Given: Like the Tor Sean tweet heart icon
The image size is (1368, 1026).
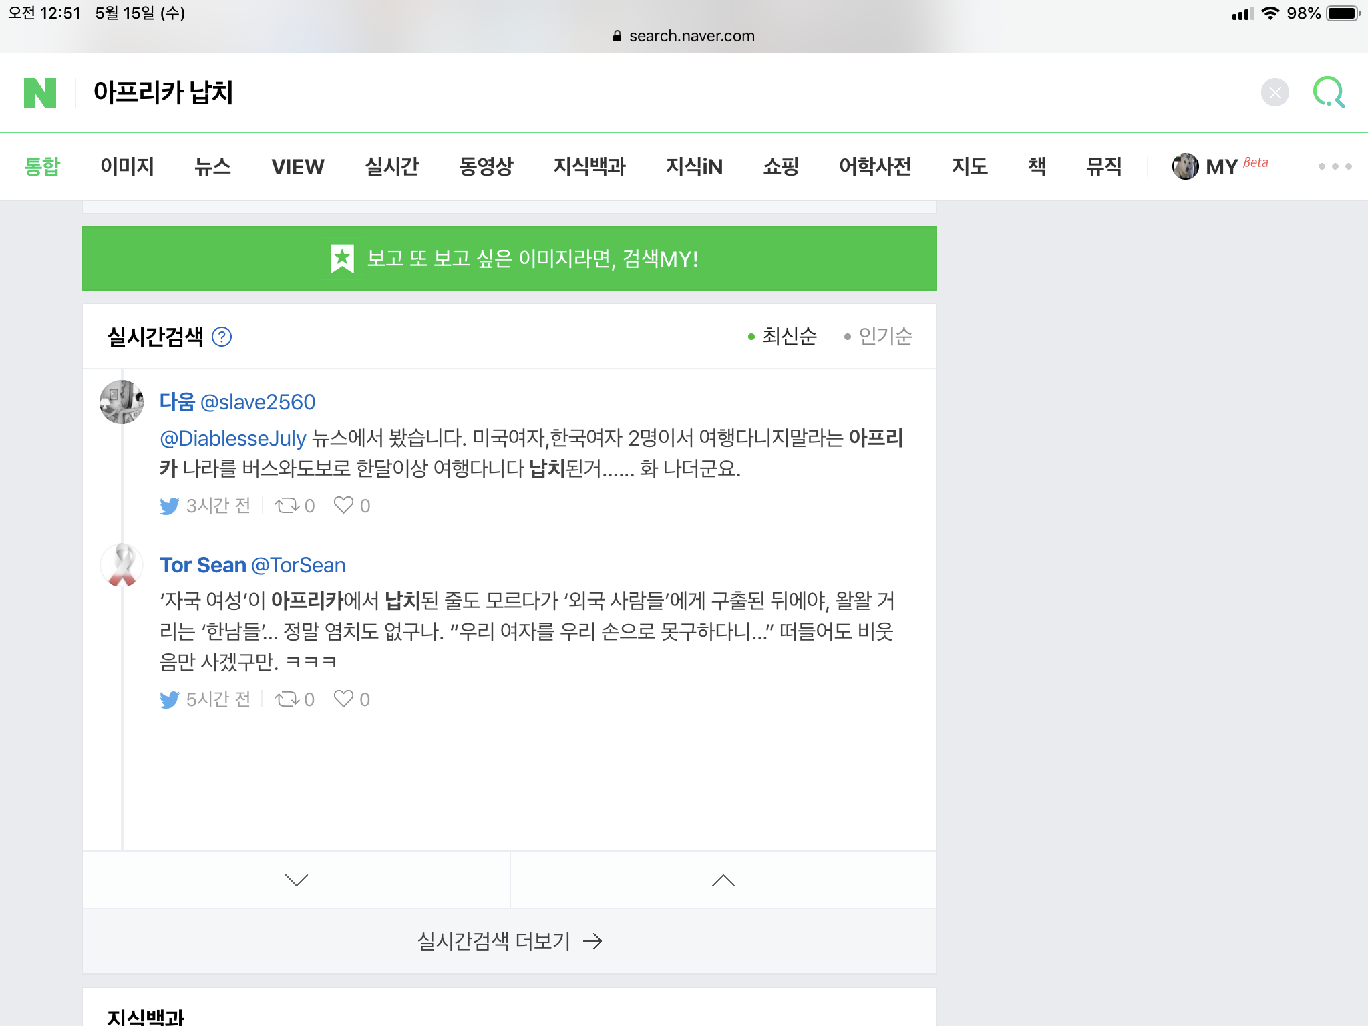Looking at the screenshot, I should pos(343,699).
